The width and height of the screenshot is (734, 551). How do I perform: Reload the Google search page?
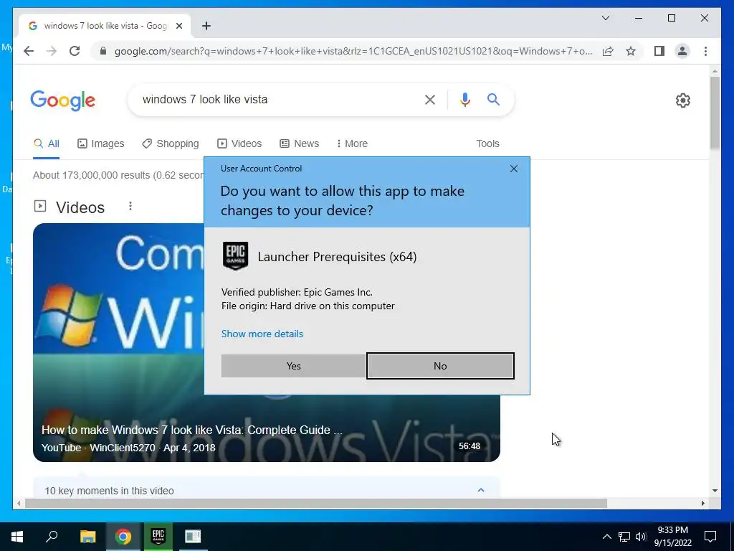point(75,51)
